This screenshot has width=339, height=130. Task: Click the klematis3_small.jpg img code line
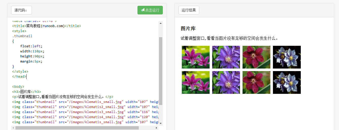tap(85, 112)
